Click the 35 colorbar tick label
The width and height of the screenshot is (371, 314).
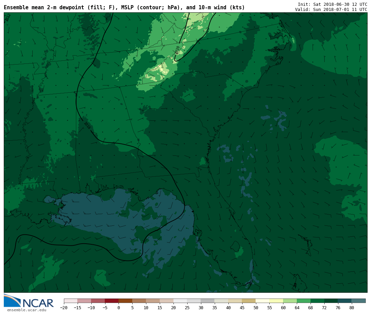[215, 307]
